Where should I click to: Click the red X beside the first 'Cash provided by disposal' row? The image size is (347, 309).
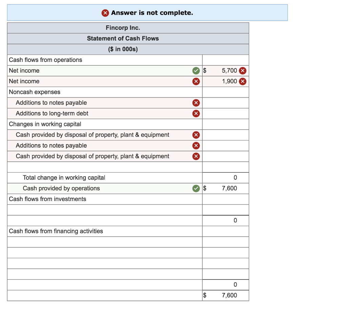196,135
